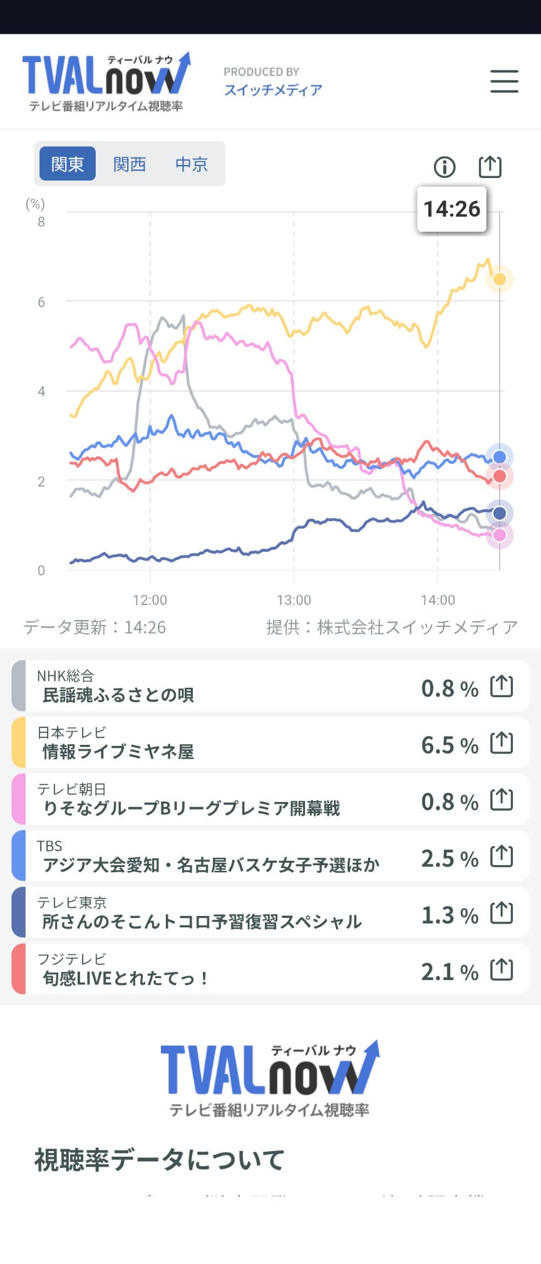The width and height of the screenshot is (541, 1264).
Task: Open the スイッチメディア producer link
Action: point(273,90)
